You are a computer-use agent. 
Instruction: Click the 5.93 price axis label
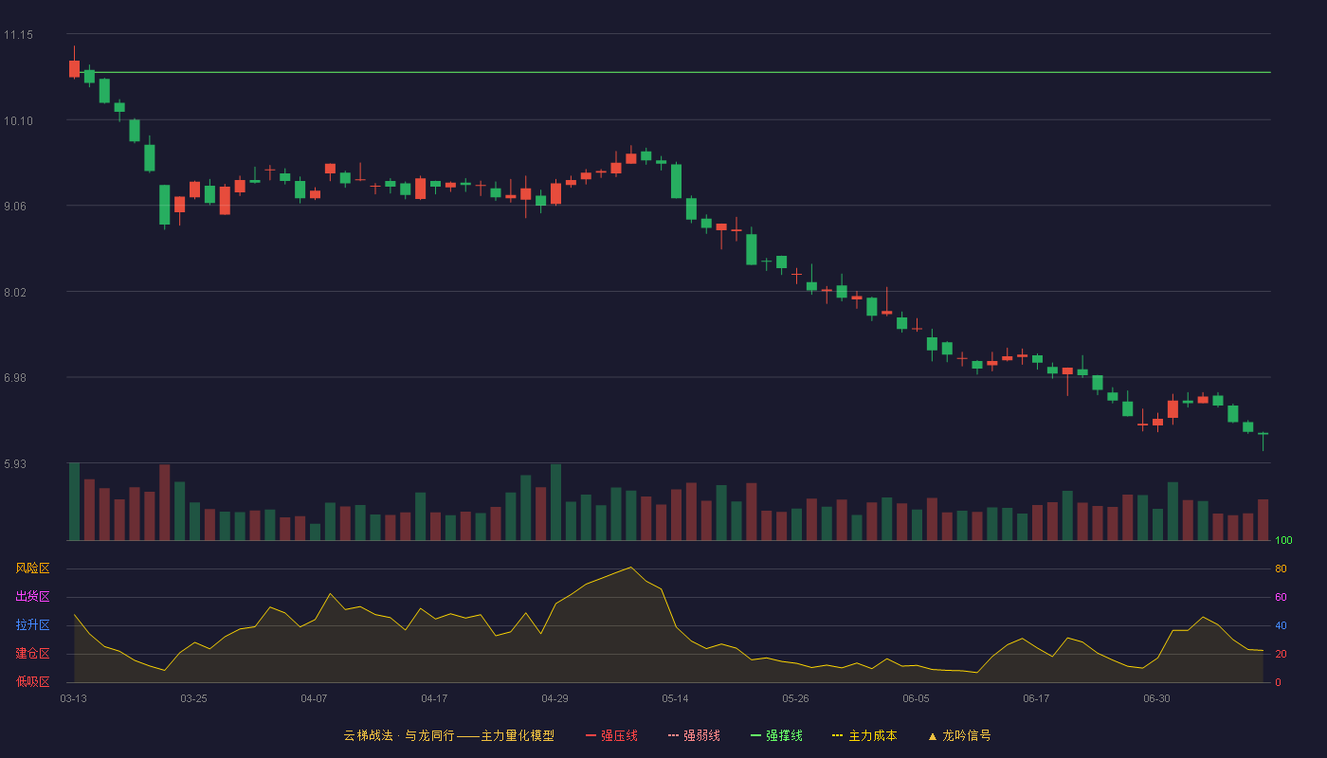[18, 464]
